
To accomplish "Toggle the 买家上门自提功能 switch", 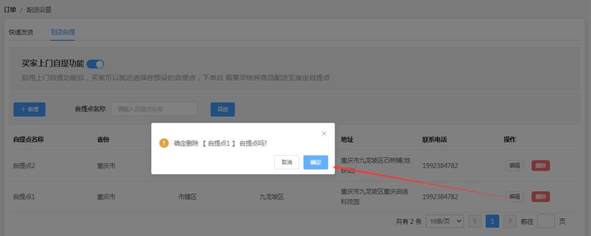I will click(x=95, y=64).
